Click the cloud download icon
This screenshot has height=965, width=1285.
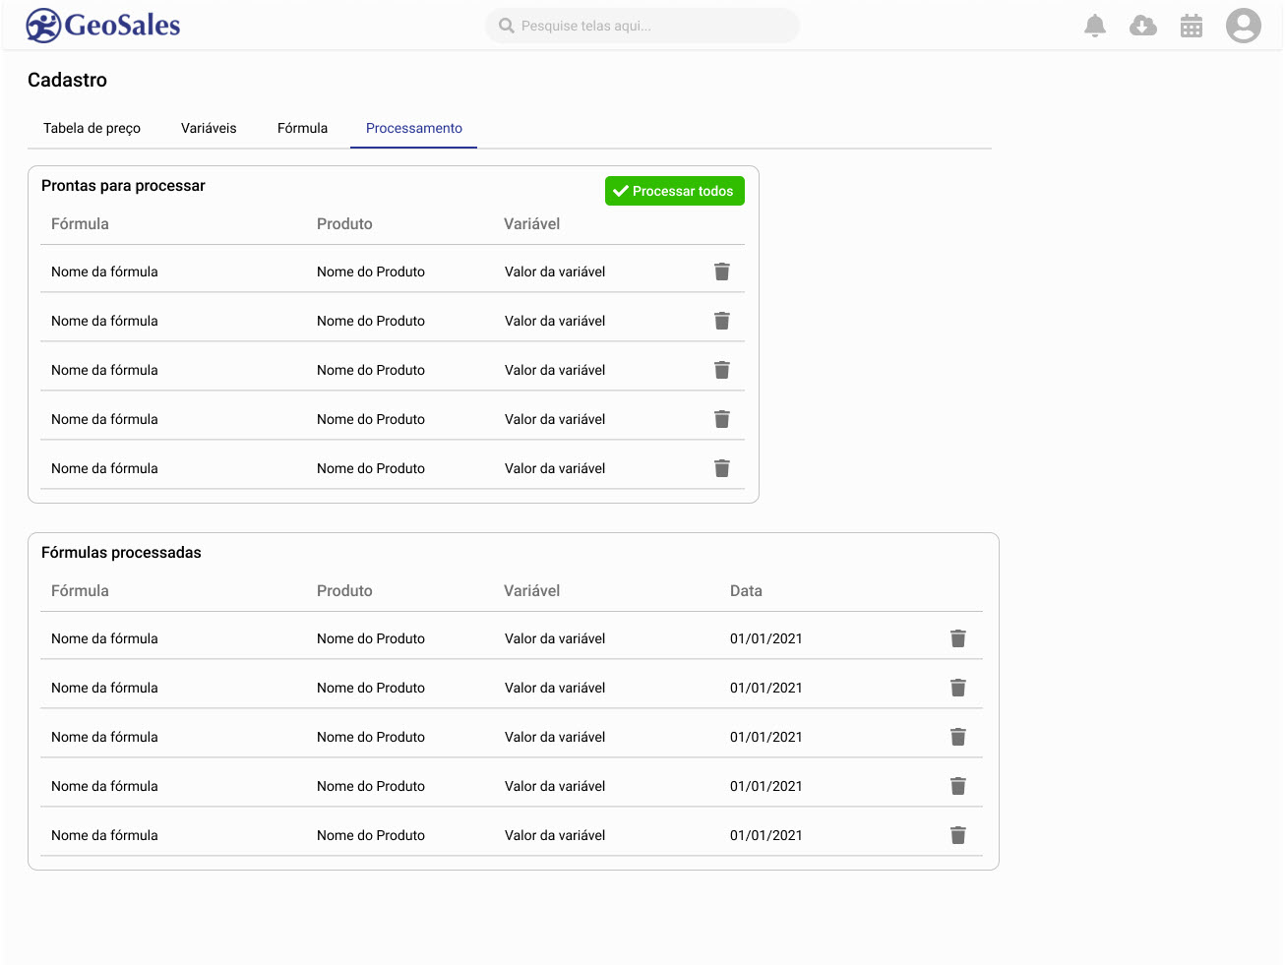pos(1143,26)
